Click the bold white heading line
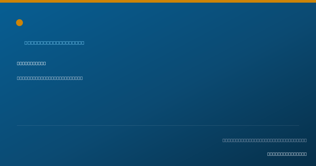The height and width of the screenshot is (166, 316). coord(31,63)
